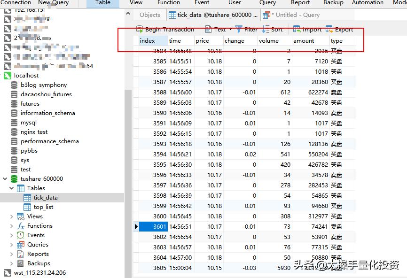Screen dimensions: 407x278
Task: Click the Sort icon in toolbar
Action: tap(266, 29)
